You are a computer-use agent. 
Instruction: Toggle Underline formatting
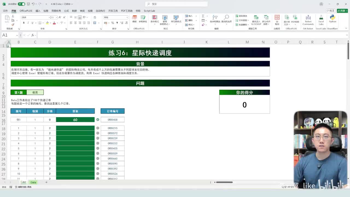(32, 23)
